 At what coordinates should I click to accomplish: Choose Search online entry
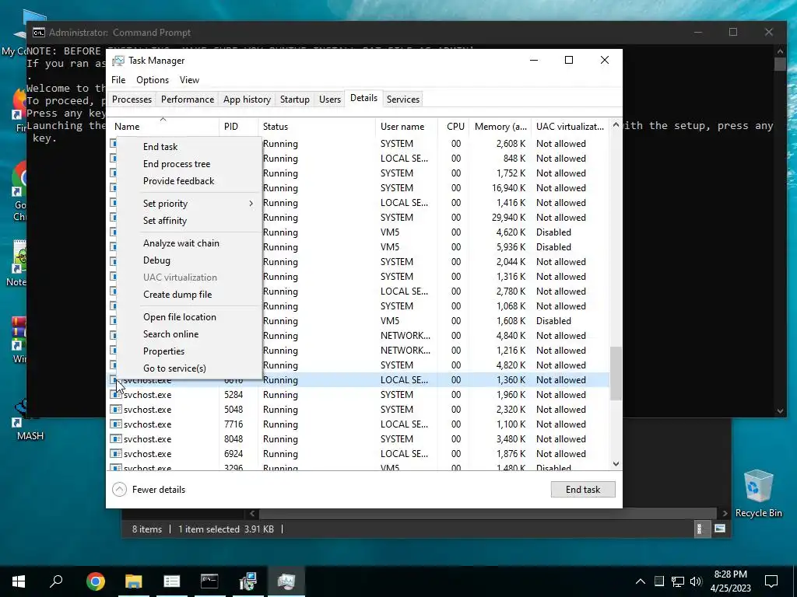[x=170, y=334]
